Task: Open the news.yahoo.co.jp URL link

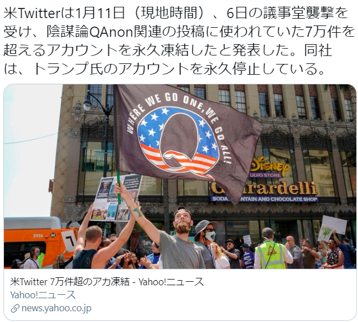Action: click(x=57, y=308)
